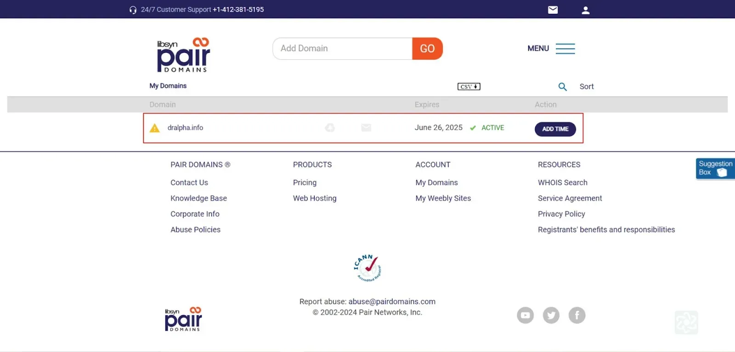Open Contact Us link

coord(189,183)
